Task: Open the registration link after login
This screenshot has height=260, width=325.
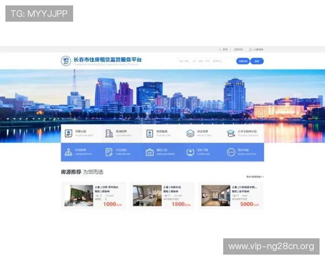Action: coord(238,49)
